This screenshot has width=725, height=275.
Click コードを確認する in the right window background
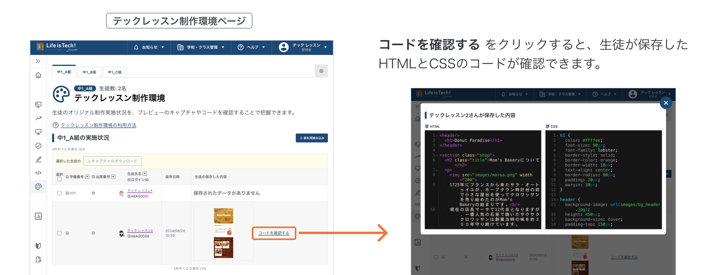point(624,257)
